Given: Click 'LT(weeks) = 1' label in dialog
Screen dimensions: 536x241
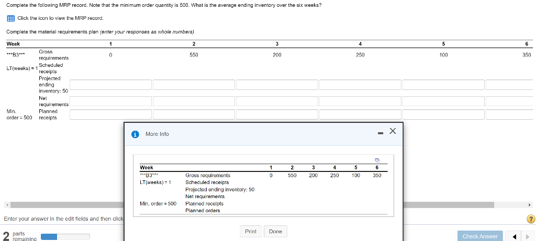Looking at the screenshot, I should click(155, 182).
